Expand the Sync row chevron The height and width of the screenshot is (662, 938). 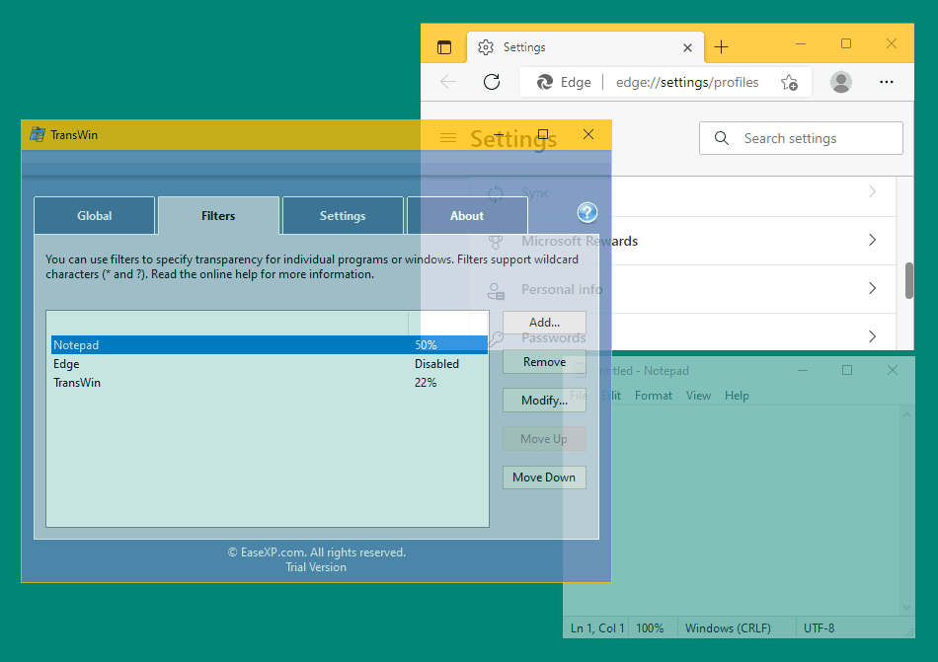tap(872, 191)
